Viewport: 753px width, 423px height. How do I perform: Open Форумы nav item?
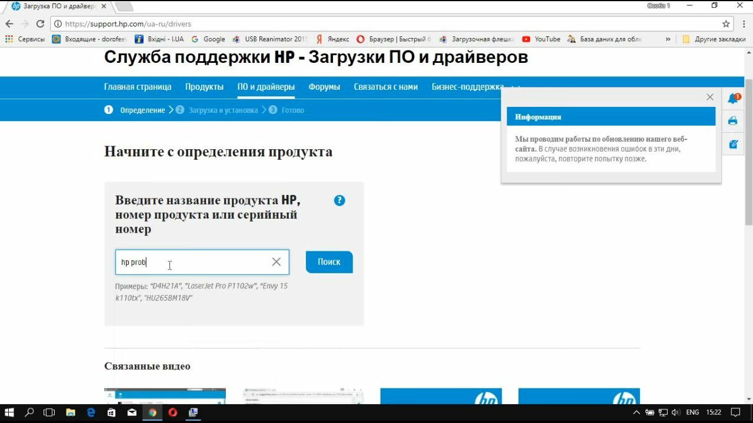[x=324, y=87]
